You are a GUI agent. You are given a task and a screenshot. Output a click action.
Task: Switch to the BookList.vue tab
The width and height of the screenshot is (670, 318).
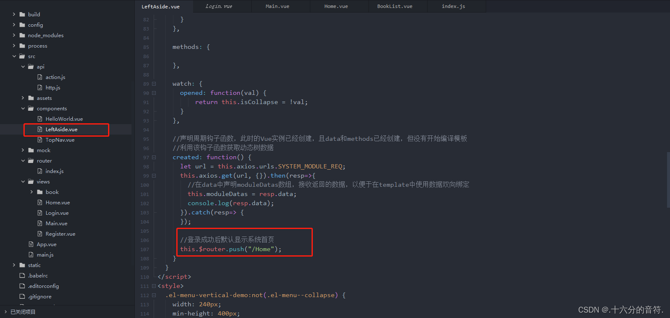[398, 6]
